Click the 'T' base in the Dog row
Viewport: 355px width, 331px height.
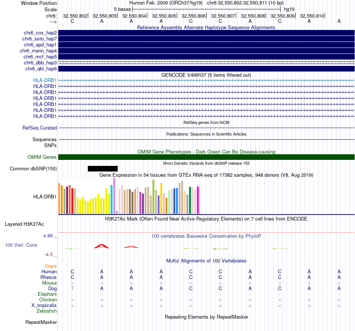[72, 289]
